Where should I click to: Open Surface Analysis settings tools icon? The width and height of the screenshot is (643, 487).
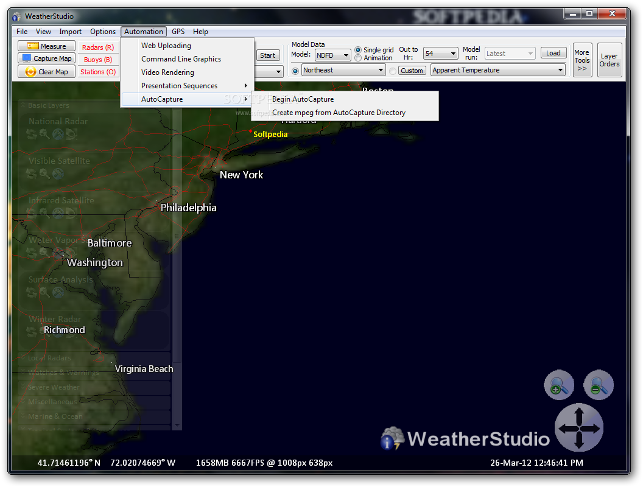[x=58, y=292]
